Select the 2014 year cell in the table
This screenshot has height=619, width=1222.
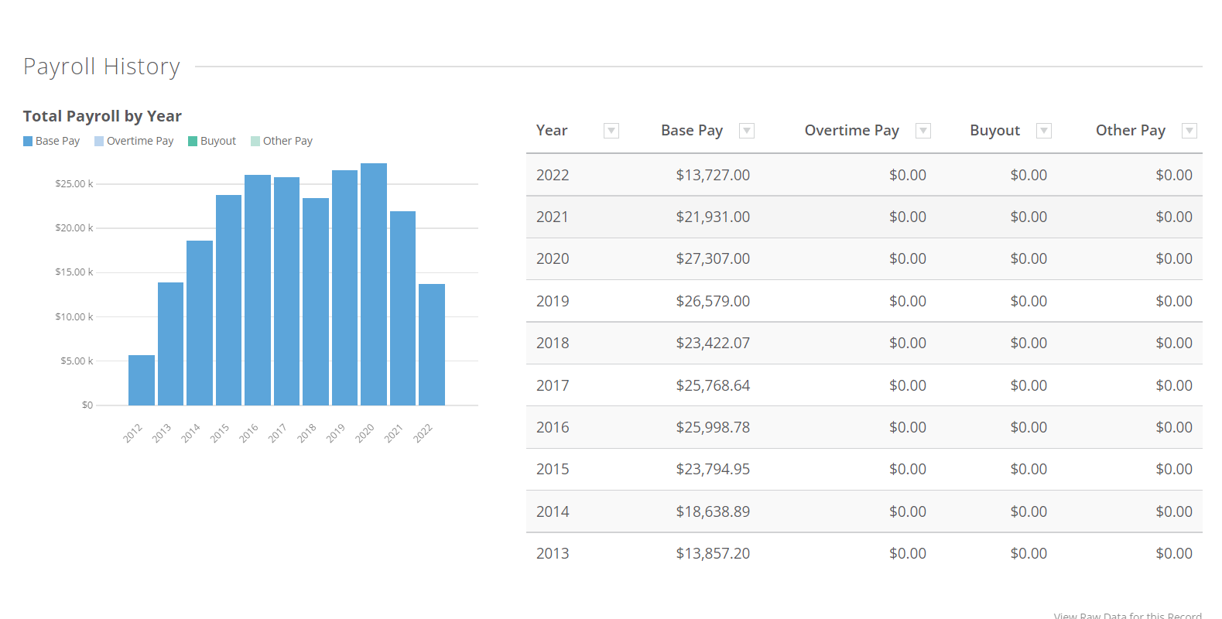coord(553,511)
